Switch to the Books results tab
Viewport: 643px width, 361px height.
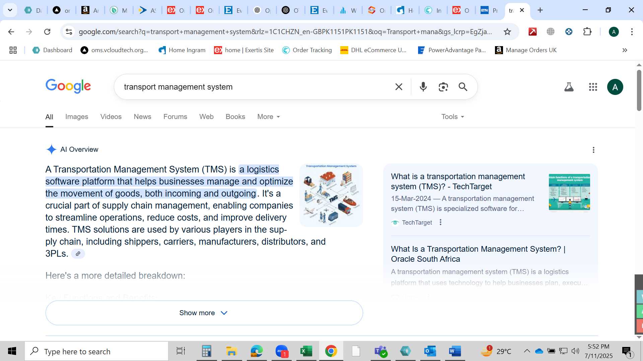pyautogui.click(x=235, y=117)
